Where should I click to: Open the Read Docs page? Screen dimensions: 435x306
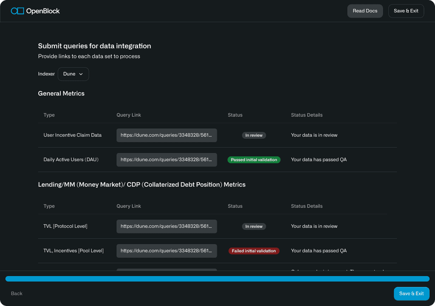(365, 11)
